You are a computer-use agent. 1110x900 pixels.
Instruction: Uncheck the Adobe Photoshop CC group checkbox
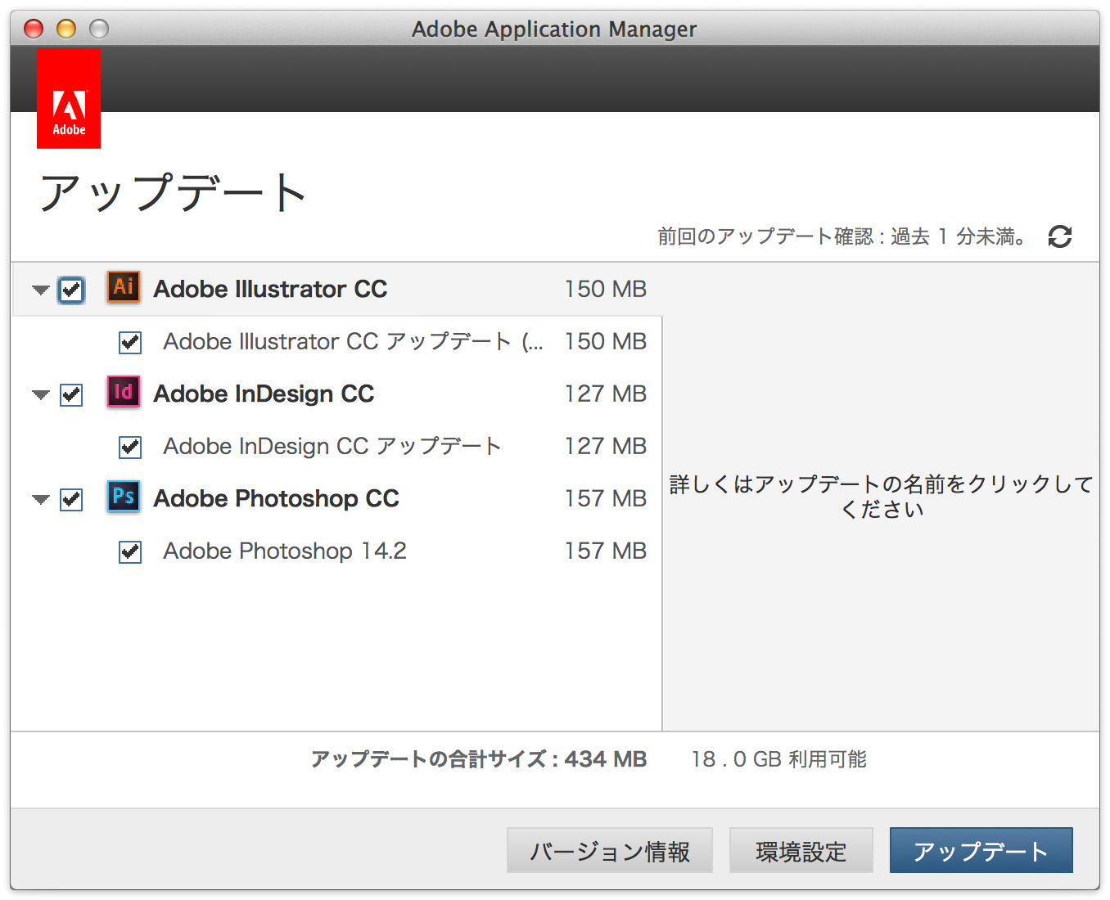(71, 499)
